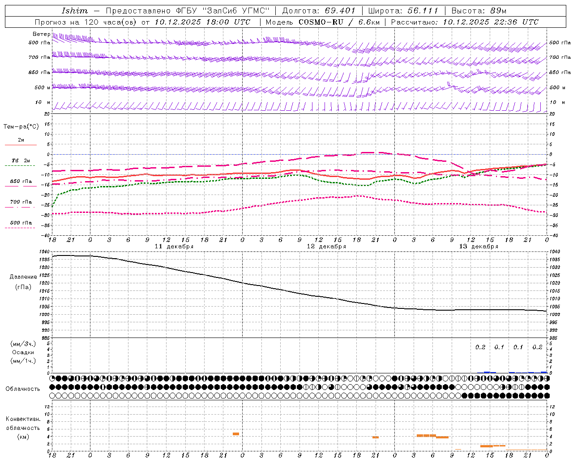Select the 'Модель COSMO-RU / 6.6км' text
The height and width of the screenshot is (459, 573).
323,22
